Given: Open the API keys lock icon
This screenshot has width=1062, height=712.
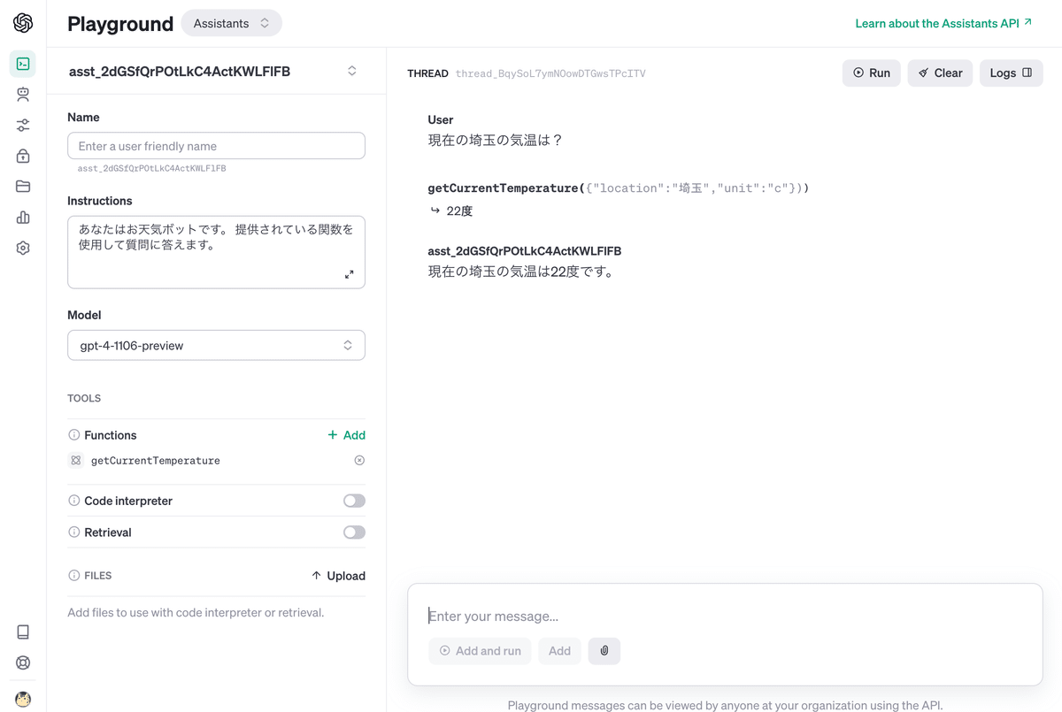Looking at the screenshot, I should pos(22,156).
